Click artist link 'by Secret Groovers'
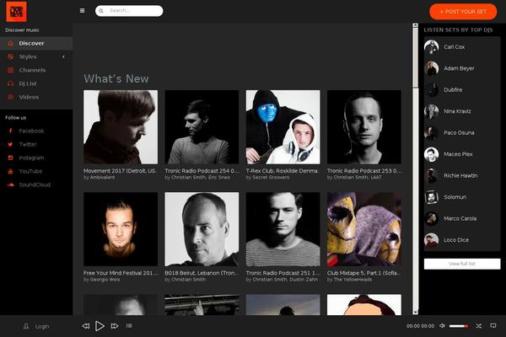 [x=267, y=178]
